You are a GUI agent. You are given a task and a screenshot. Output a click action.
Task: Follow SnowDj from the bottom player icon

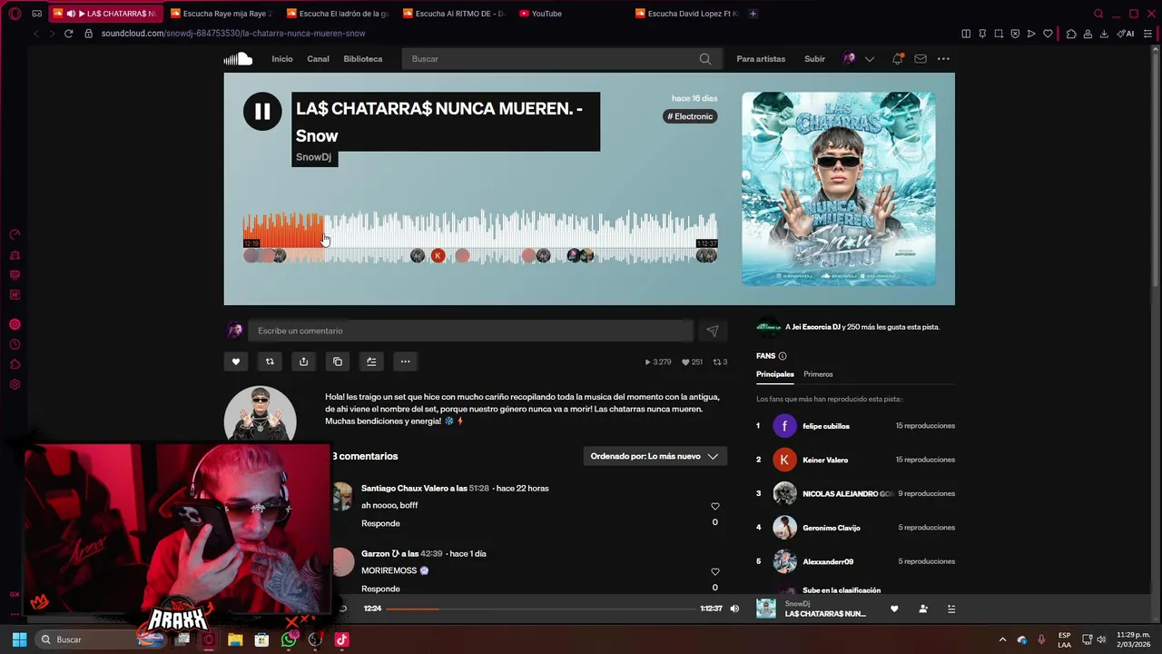tap(923, 609)
